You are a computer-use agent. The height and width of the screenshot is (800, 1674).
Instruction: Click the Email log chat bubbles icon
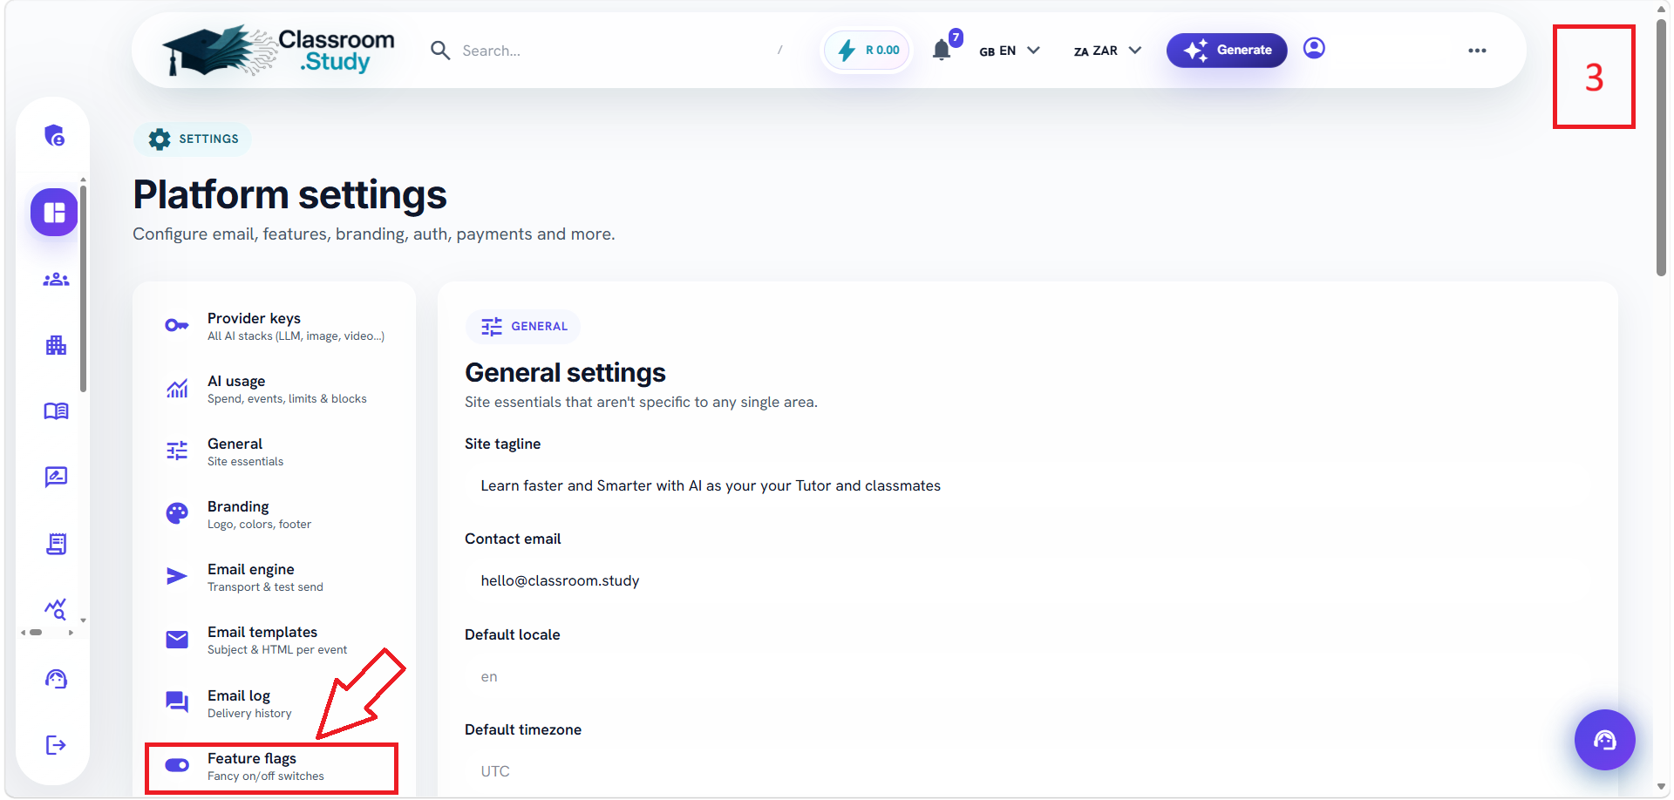[x=177, y=702]
